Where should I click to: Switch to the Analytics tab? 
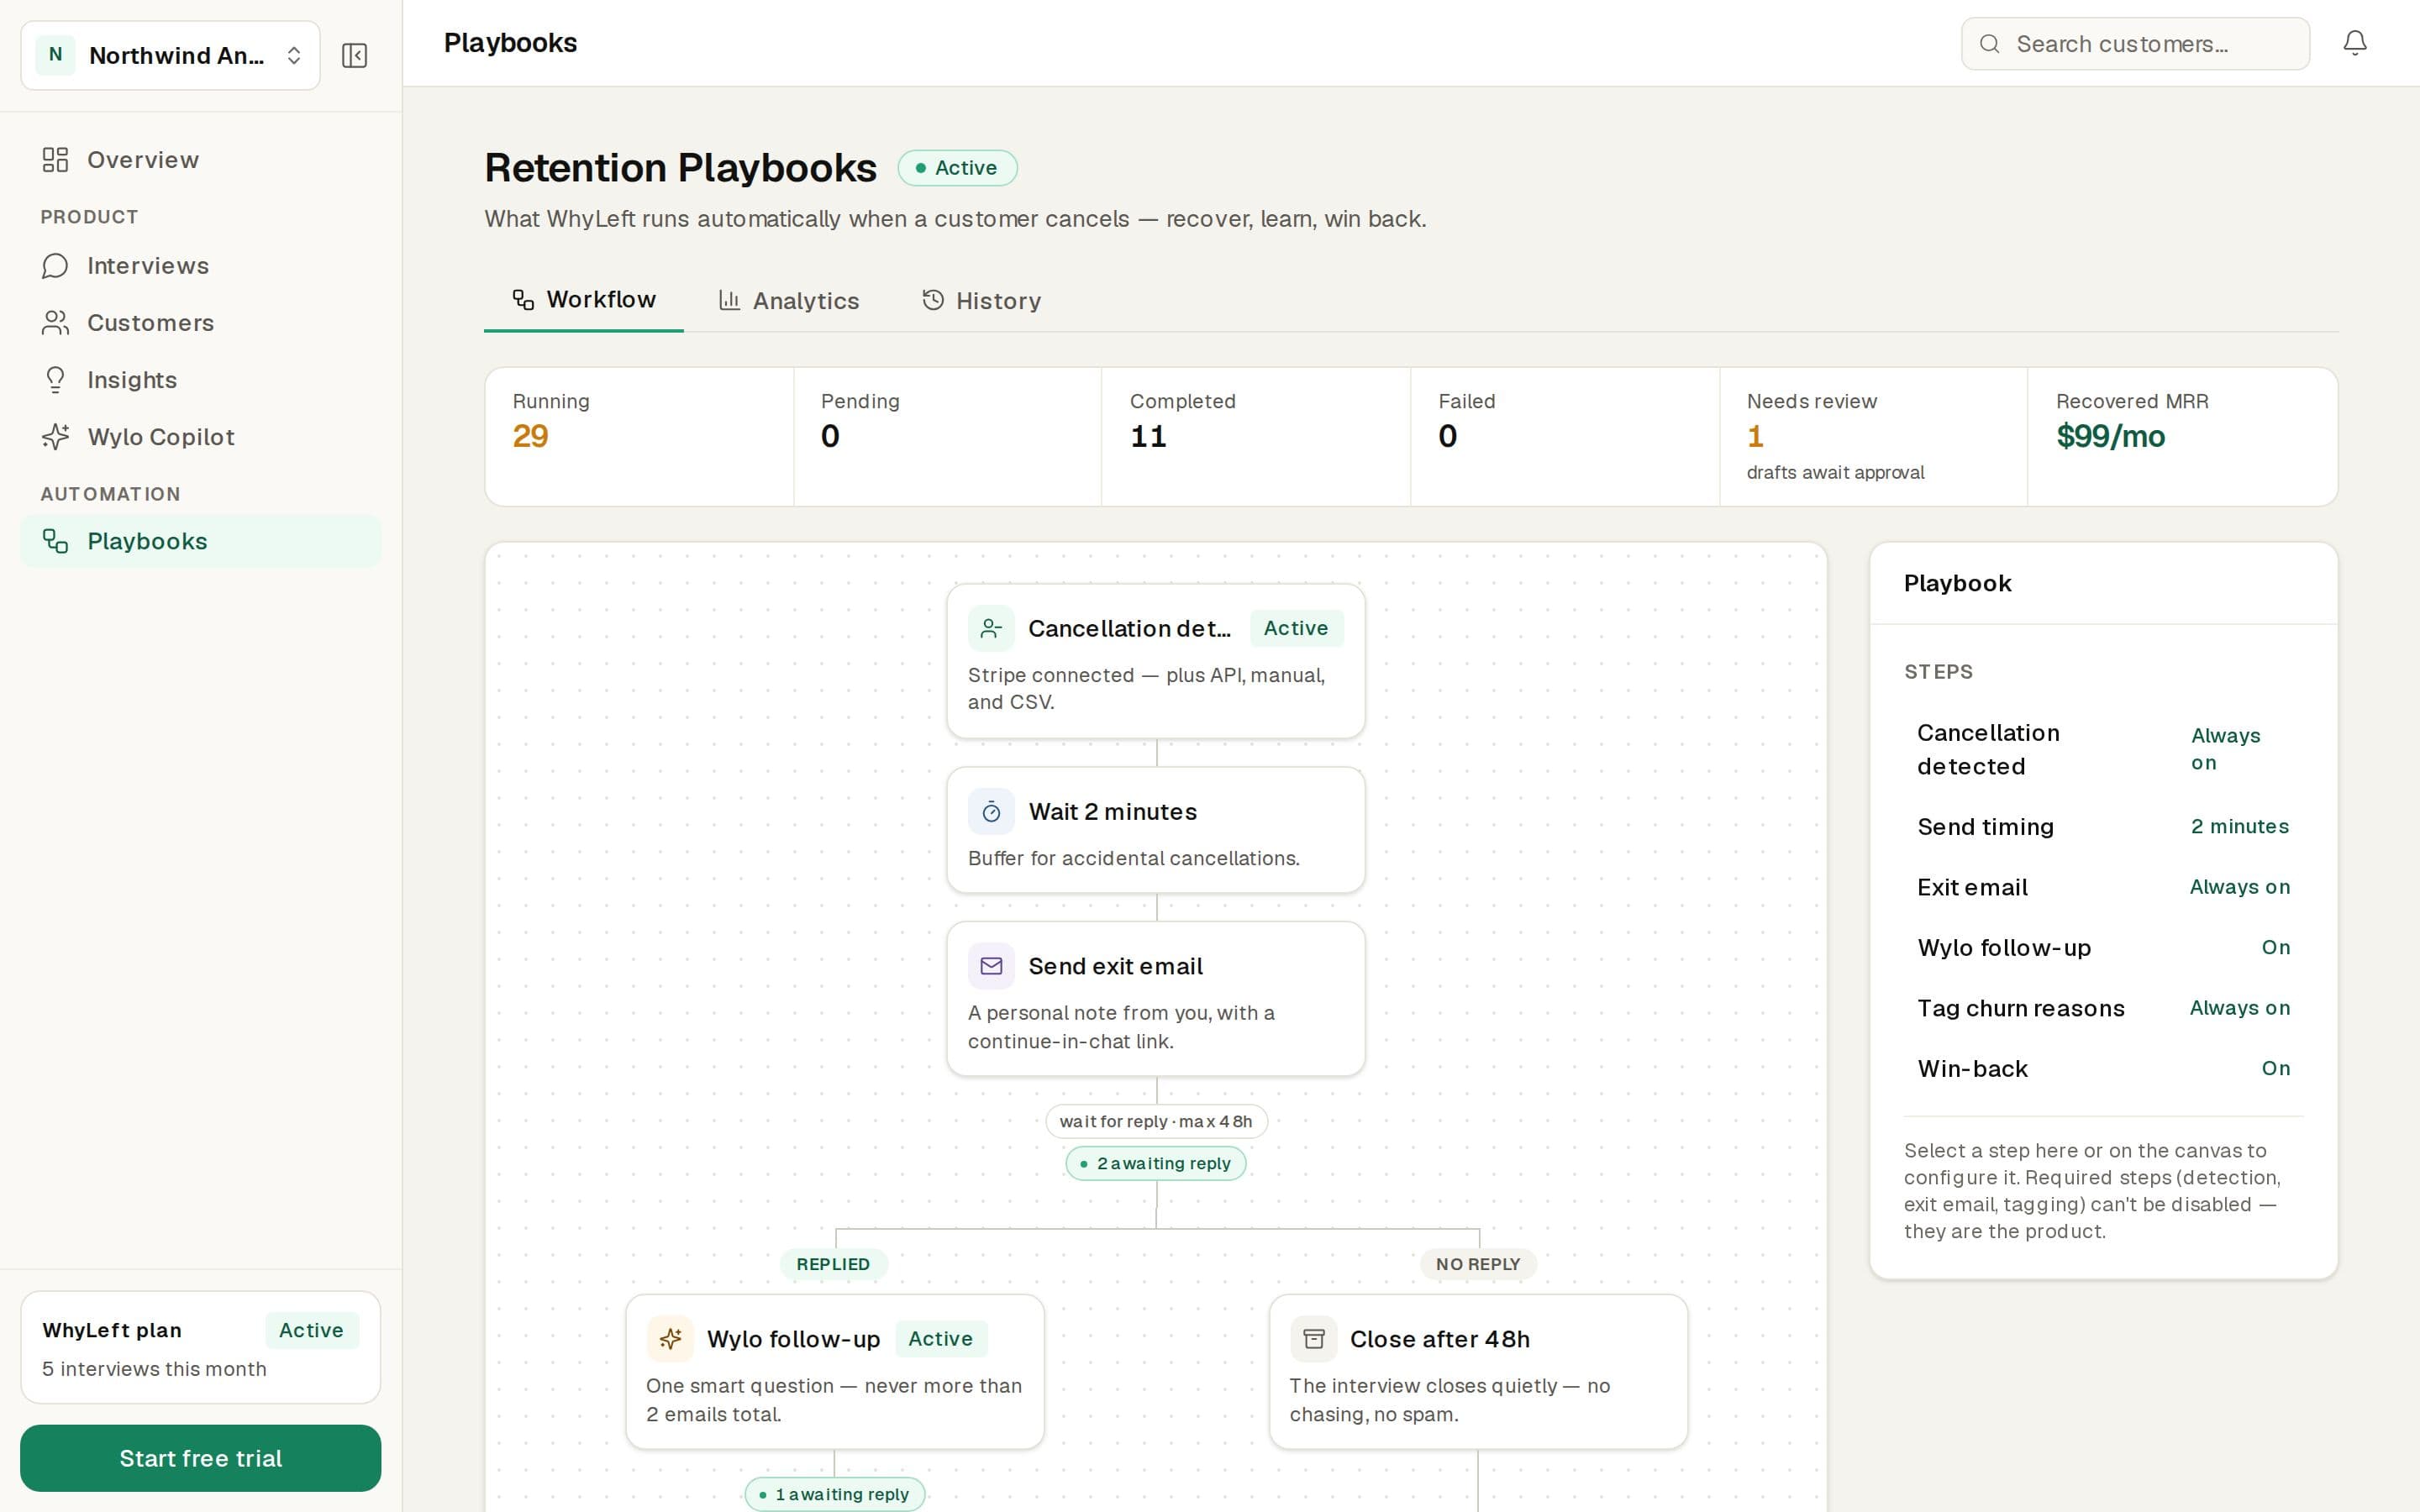(x=789, y=301)
